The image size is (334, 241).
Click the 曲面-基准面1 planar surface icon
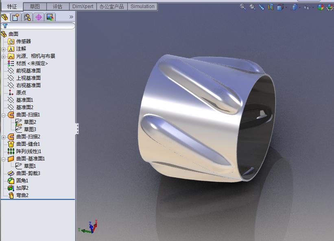(x=11, y=159)
